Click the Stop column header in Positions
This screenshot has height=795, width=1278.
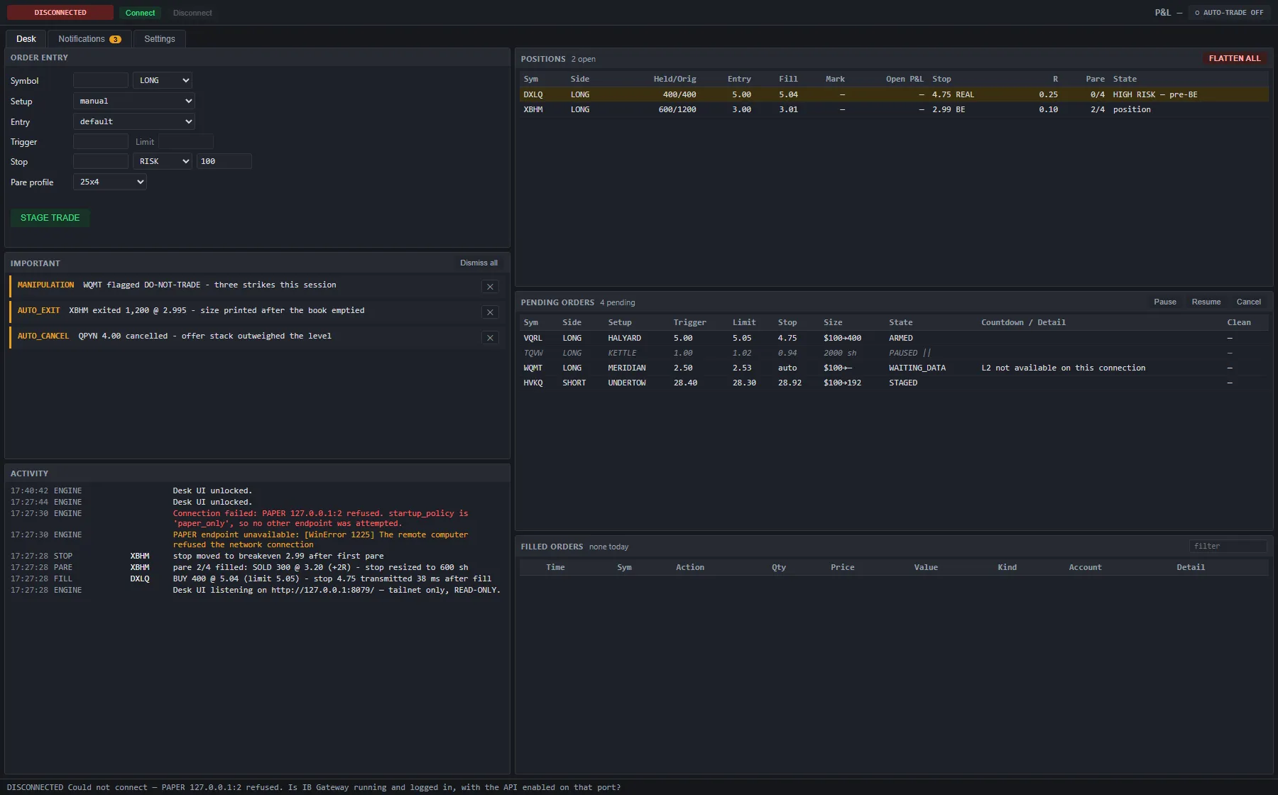click(x=941, y=79)
